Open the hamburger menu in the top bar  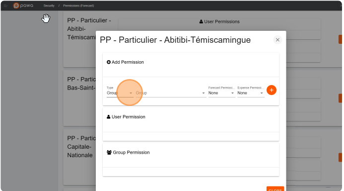coord(5,5)
